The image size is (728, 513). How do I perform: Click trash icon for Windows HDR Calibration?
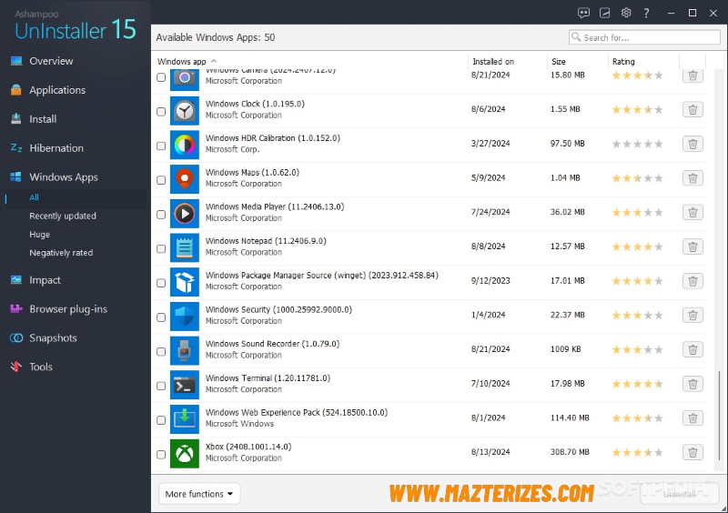click(x=693, y=144)
